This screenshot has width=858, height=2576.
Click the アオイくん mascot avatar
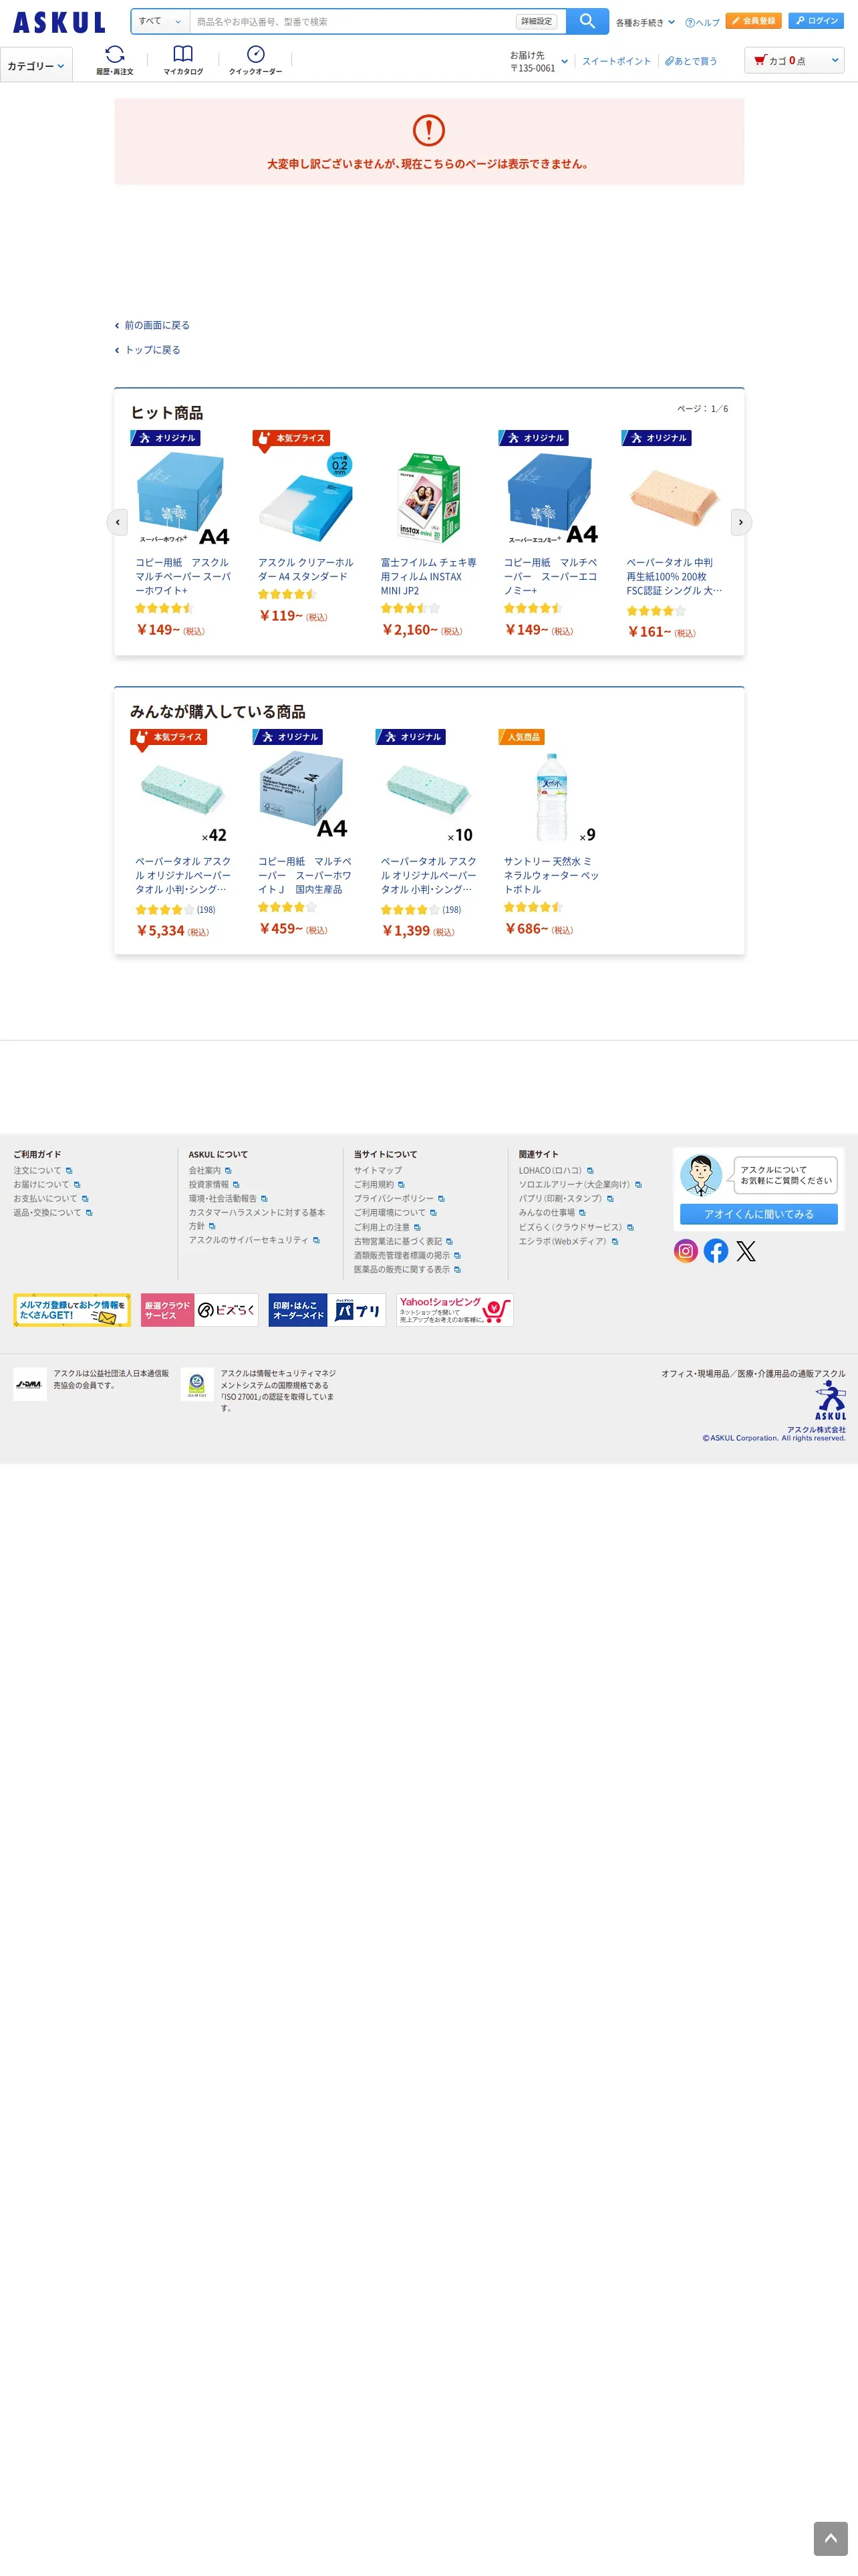701,1175
